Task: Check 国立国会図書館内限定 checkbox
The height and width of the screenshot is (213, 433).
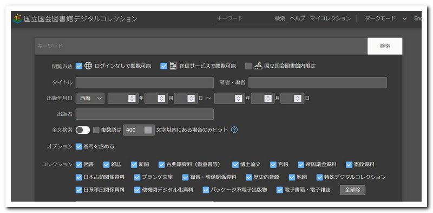Action: [248, 66]
